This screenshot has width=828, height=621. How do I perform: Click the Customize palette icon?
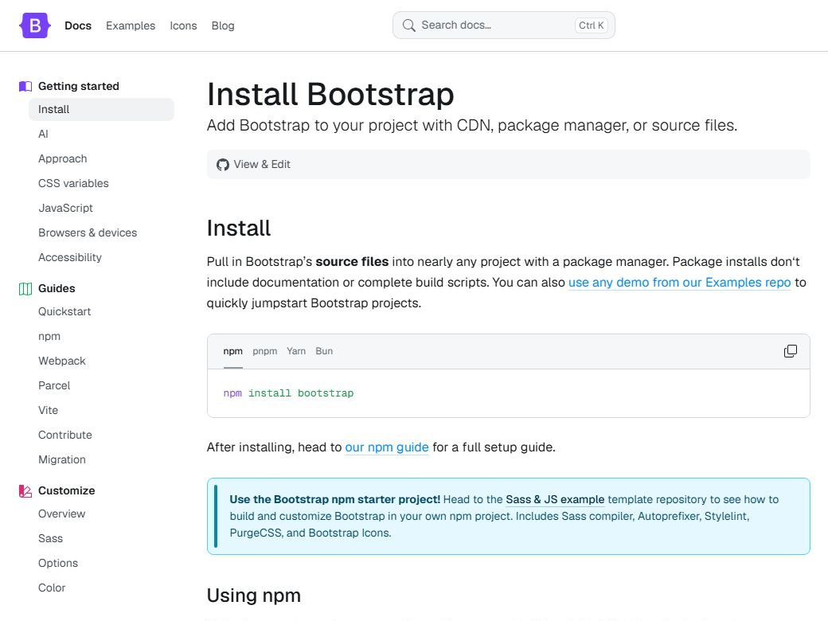pyautogui.click(x=25, y=490)
